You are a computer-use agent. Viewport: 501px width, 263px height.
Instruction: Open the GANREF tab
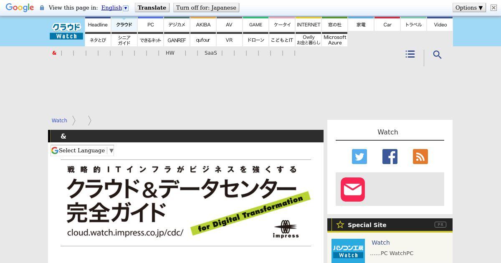click(x=177, y=40)
